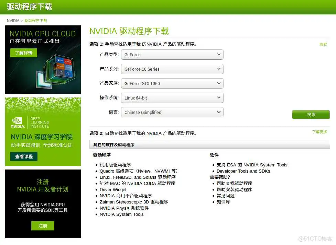
Task: Open the 常见问题 FAQ link
Action: click(x=226, y=196)
